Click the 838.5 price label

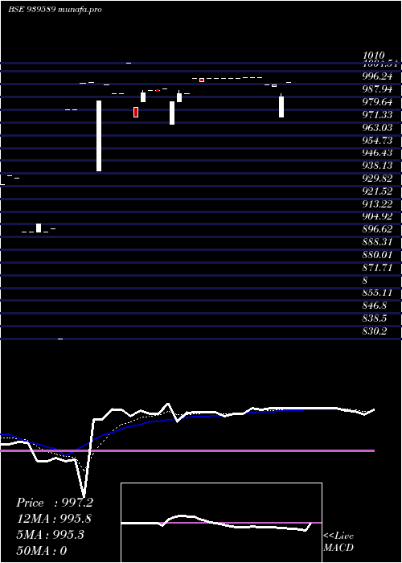(x=375, y=318)
